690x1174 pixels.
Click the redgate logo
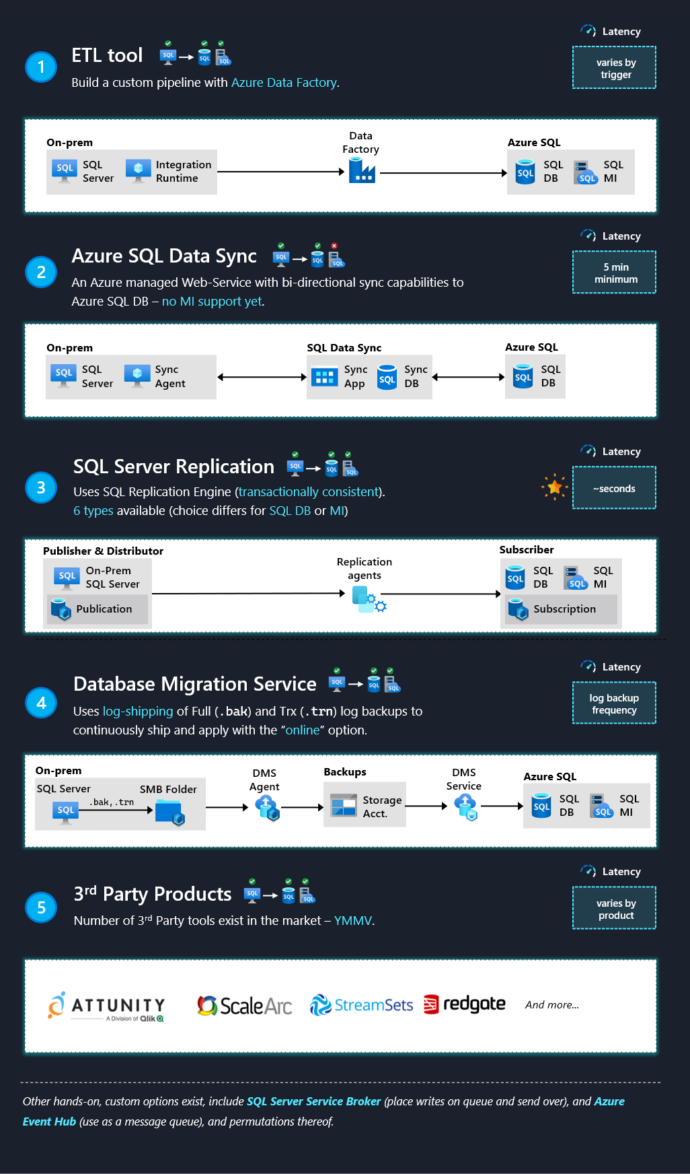(465, 1004)
